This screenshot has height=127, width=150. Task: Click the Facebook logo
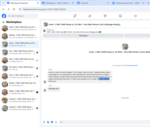point(4,16)
